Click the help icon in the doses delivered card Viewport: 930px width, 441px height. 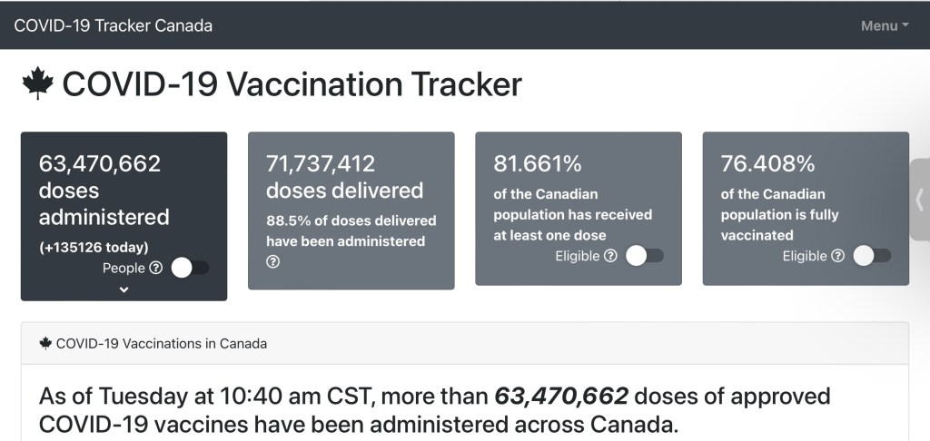coord(273,261)
